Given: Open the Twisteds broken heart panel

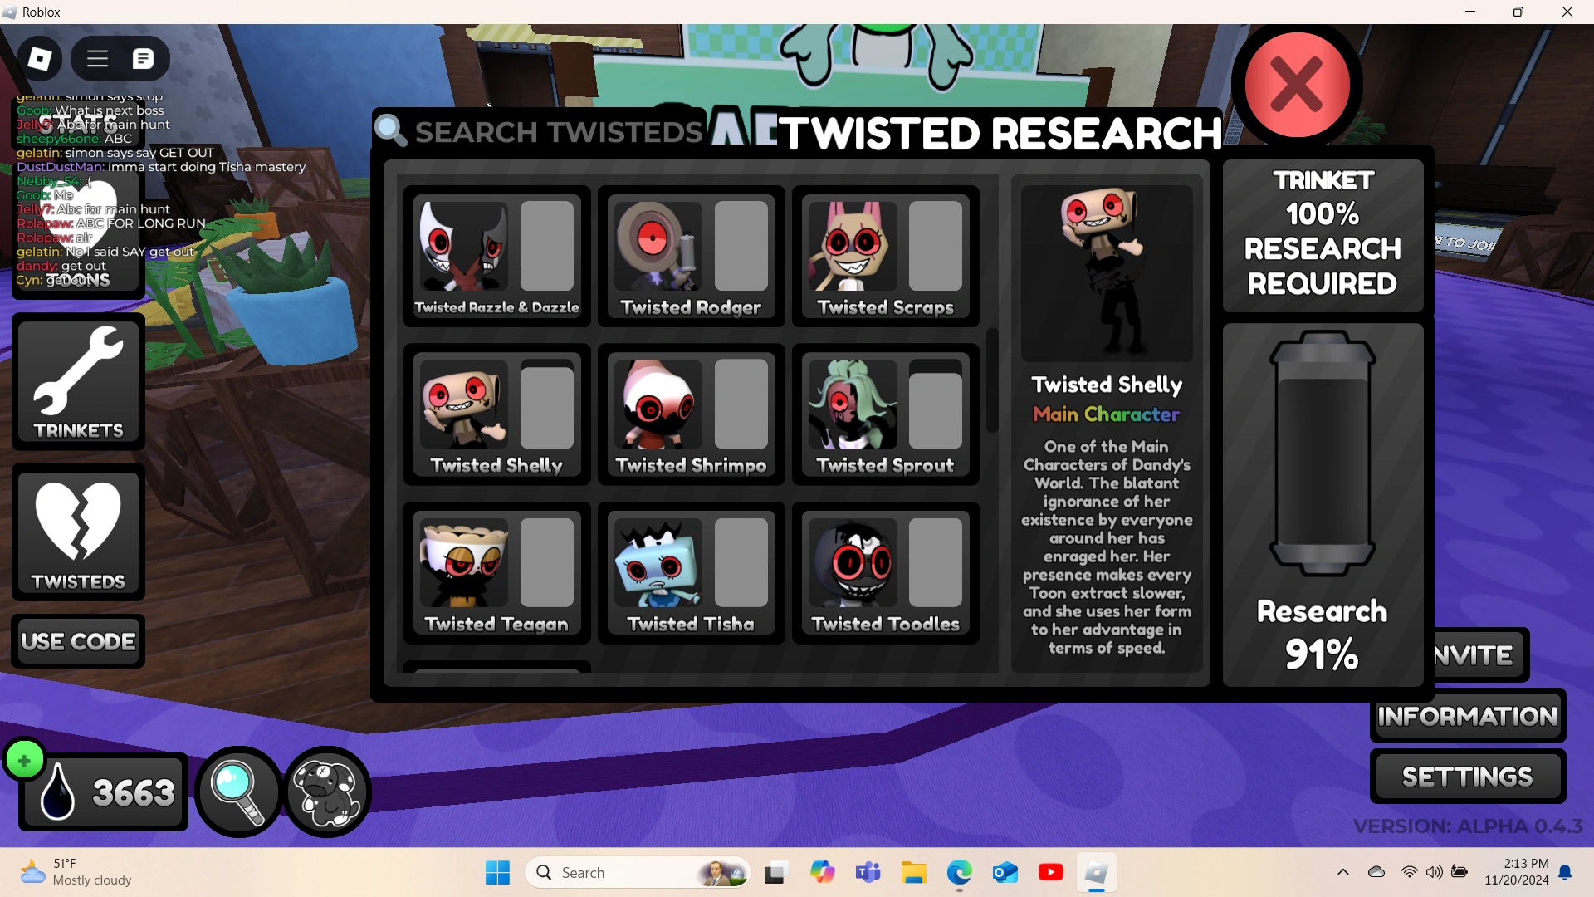Looking at the screenshot, I should [79, 532].
